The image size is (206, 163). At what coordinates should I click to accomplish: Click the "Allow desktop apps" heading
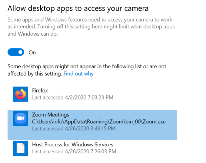coord(78,8)
